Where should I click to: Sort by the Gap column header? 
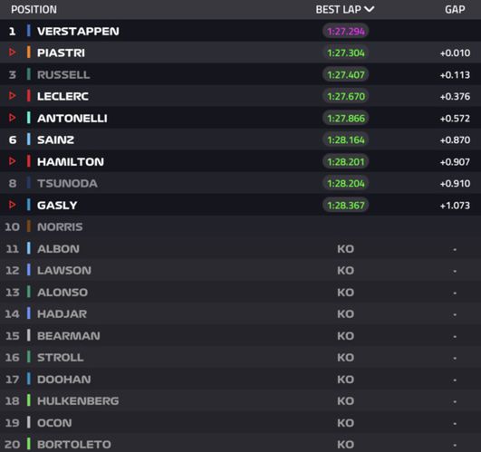tap(455, 9)
